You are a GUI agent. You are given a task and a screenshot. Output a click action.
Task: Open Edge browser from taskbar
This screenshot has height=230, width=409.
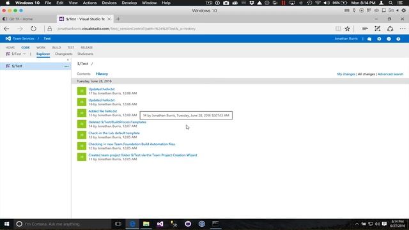pyautogui.click(x=132, y=224)
